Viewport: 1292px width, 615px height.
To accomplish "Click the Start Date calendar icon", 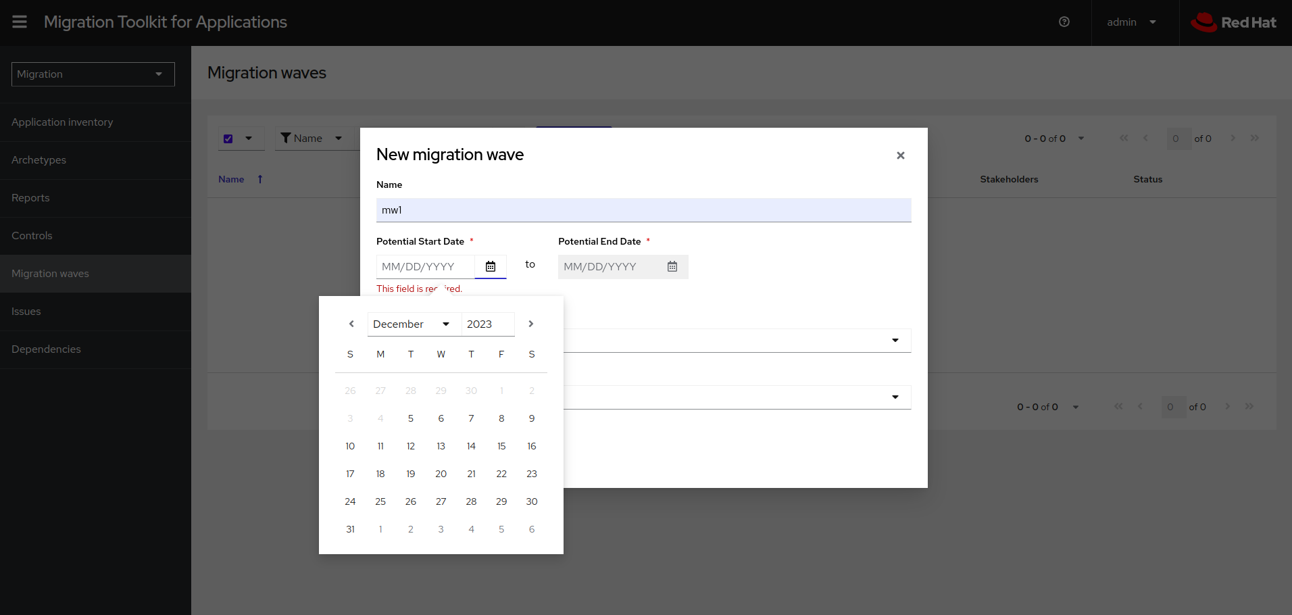I will pos(491,267).
